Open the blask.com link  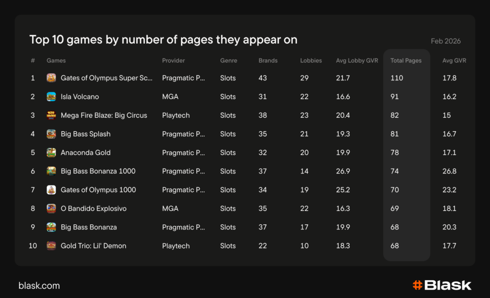point(39,286)
